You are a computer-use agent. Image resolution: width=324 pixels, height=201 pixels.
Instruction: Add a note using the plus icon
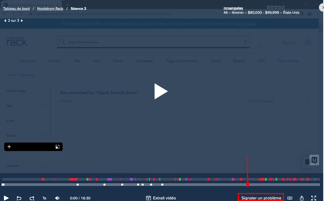tap(9, 147)
